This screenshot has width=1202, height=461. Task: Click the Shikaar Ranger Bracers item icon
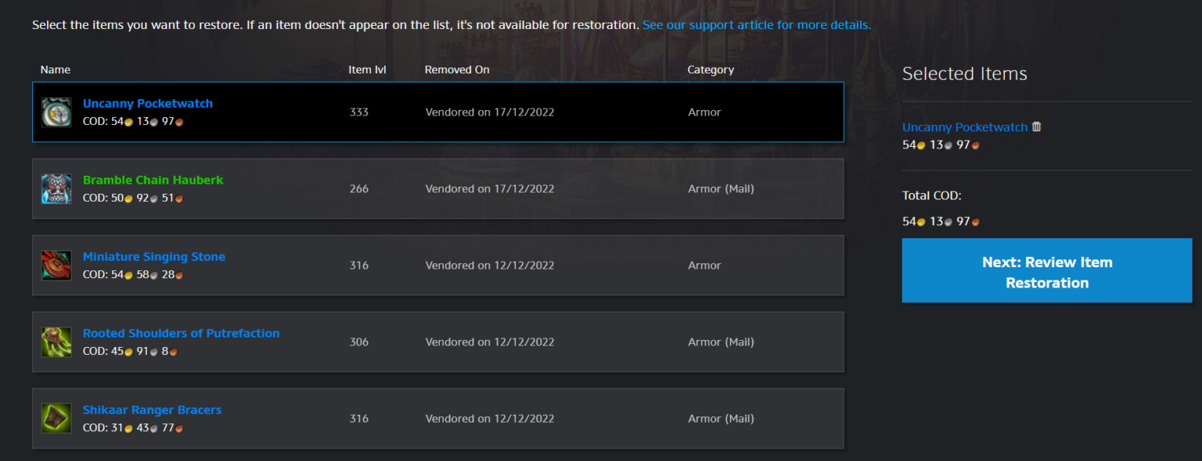pyautogui.click(x=56, y=417)
